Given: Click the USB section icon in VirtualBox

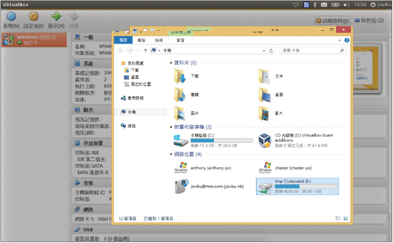Looking at the screenshot, I should point(77,229).
